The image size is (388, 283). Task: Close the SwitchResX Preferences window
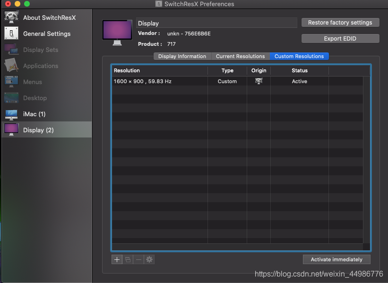coord(8,4)
